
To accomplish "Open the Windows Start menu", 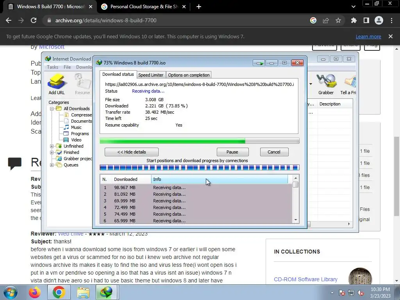I will (11, 292).
